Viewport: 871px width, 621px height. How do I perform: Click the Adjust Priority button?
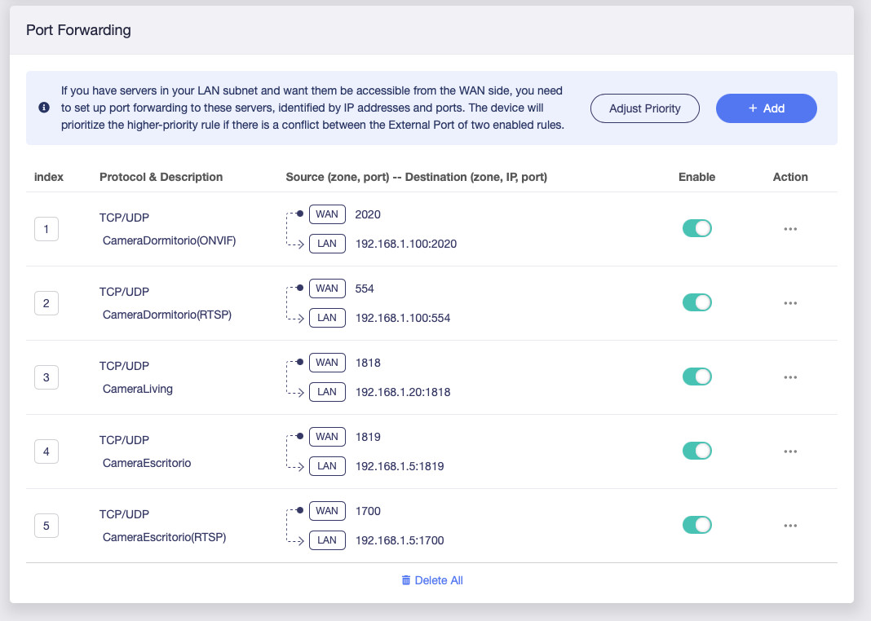[644, 108]
